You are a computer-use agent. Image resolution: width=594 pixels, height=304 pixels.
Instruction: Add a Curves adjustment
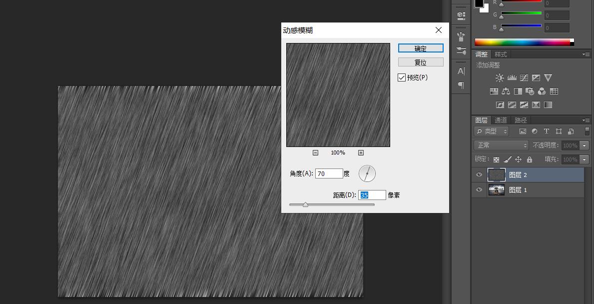tap(525, 78)
